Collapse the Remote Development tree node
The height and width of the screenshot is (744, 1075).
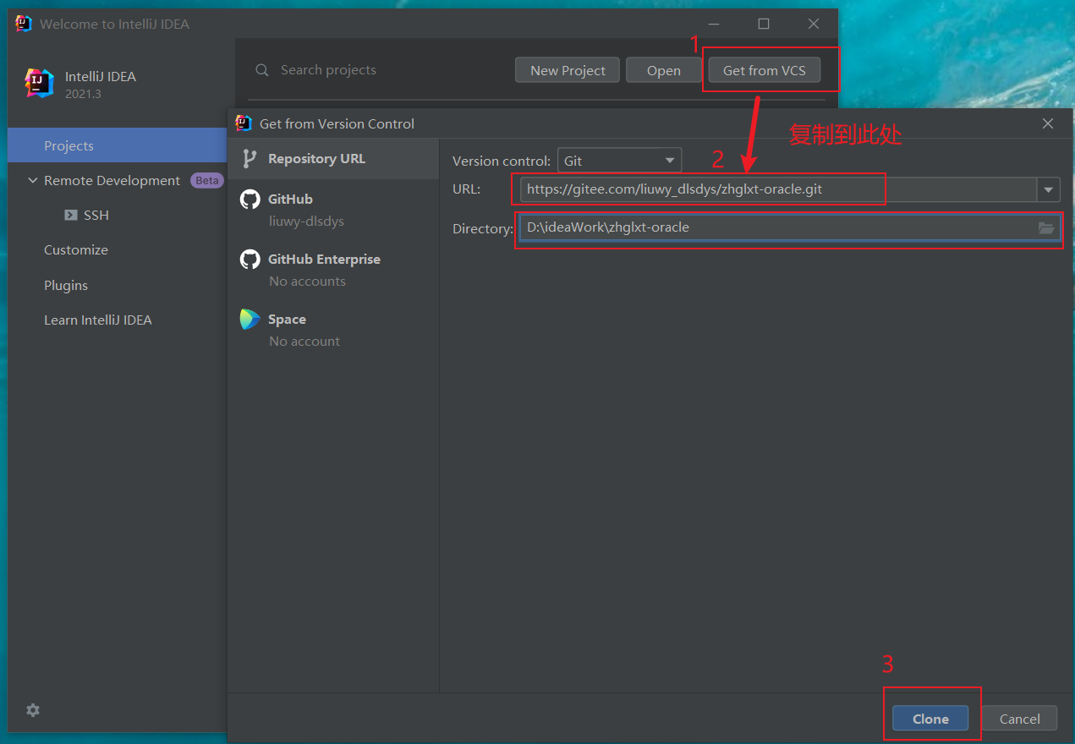[33, 181]
